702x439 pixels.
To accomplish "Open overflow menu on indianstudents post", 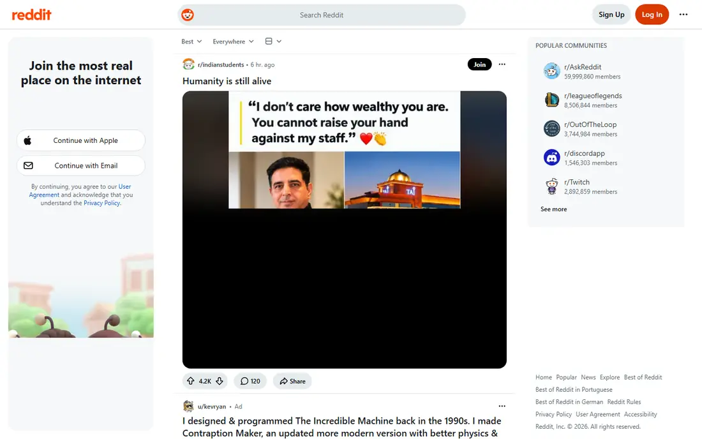I will (502, 64).
